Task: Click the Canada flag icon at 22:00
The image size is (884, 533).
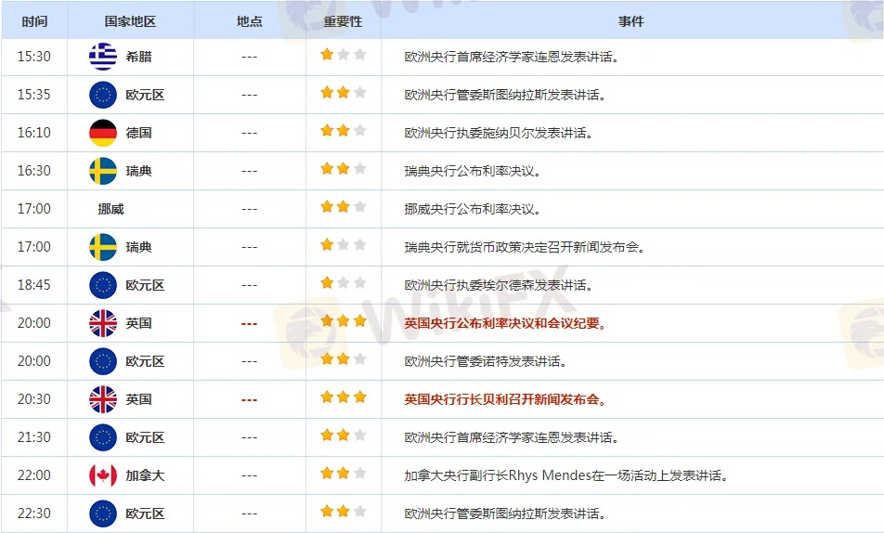Action: (103, 475)
